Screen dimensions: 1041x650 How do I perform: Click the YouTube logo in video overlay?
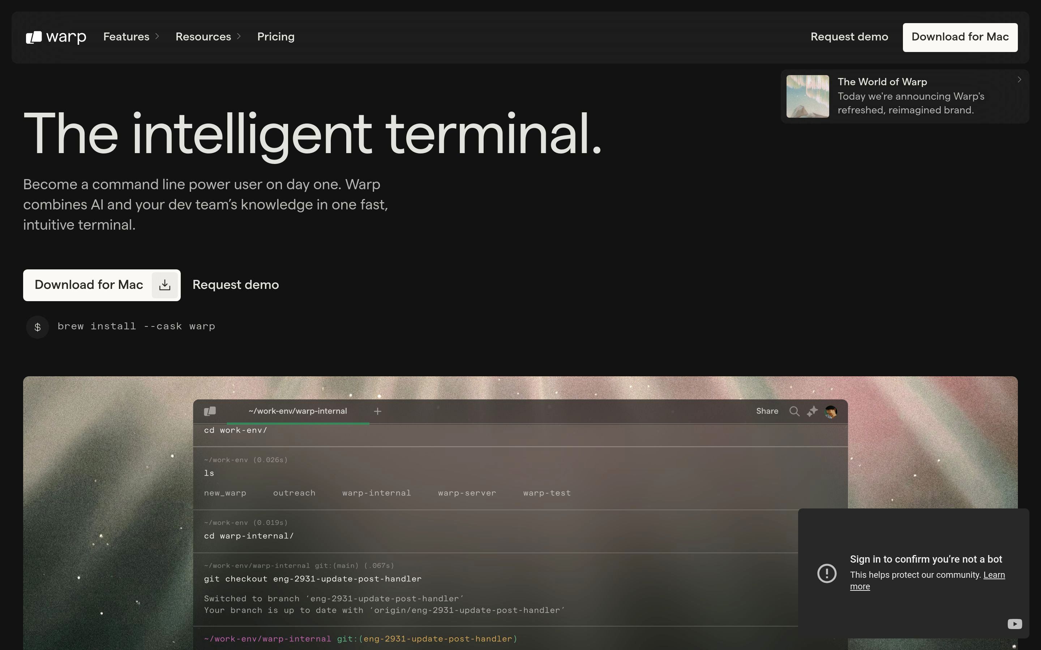1014,624
